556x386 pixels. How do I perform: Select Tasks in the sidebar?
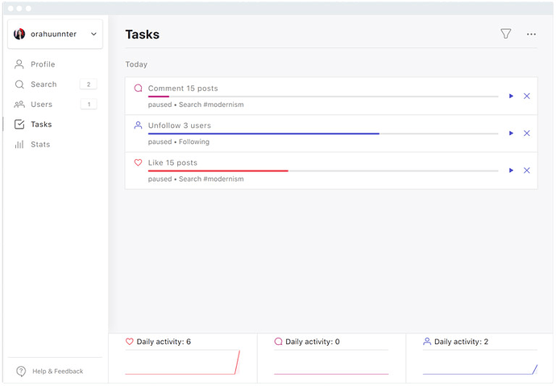click(41, 125)
